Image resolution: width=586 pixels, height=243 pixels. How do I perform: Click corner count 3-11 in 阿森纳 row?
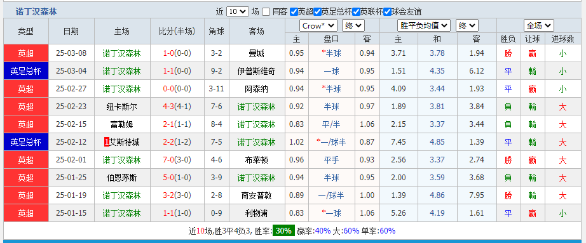coord(217,89)
